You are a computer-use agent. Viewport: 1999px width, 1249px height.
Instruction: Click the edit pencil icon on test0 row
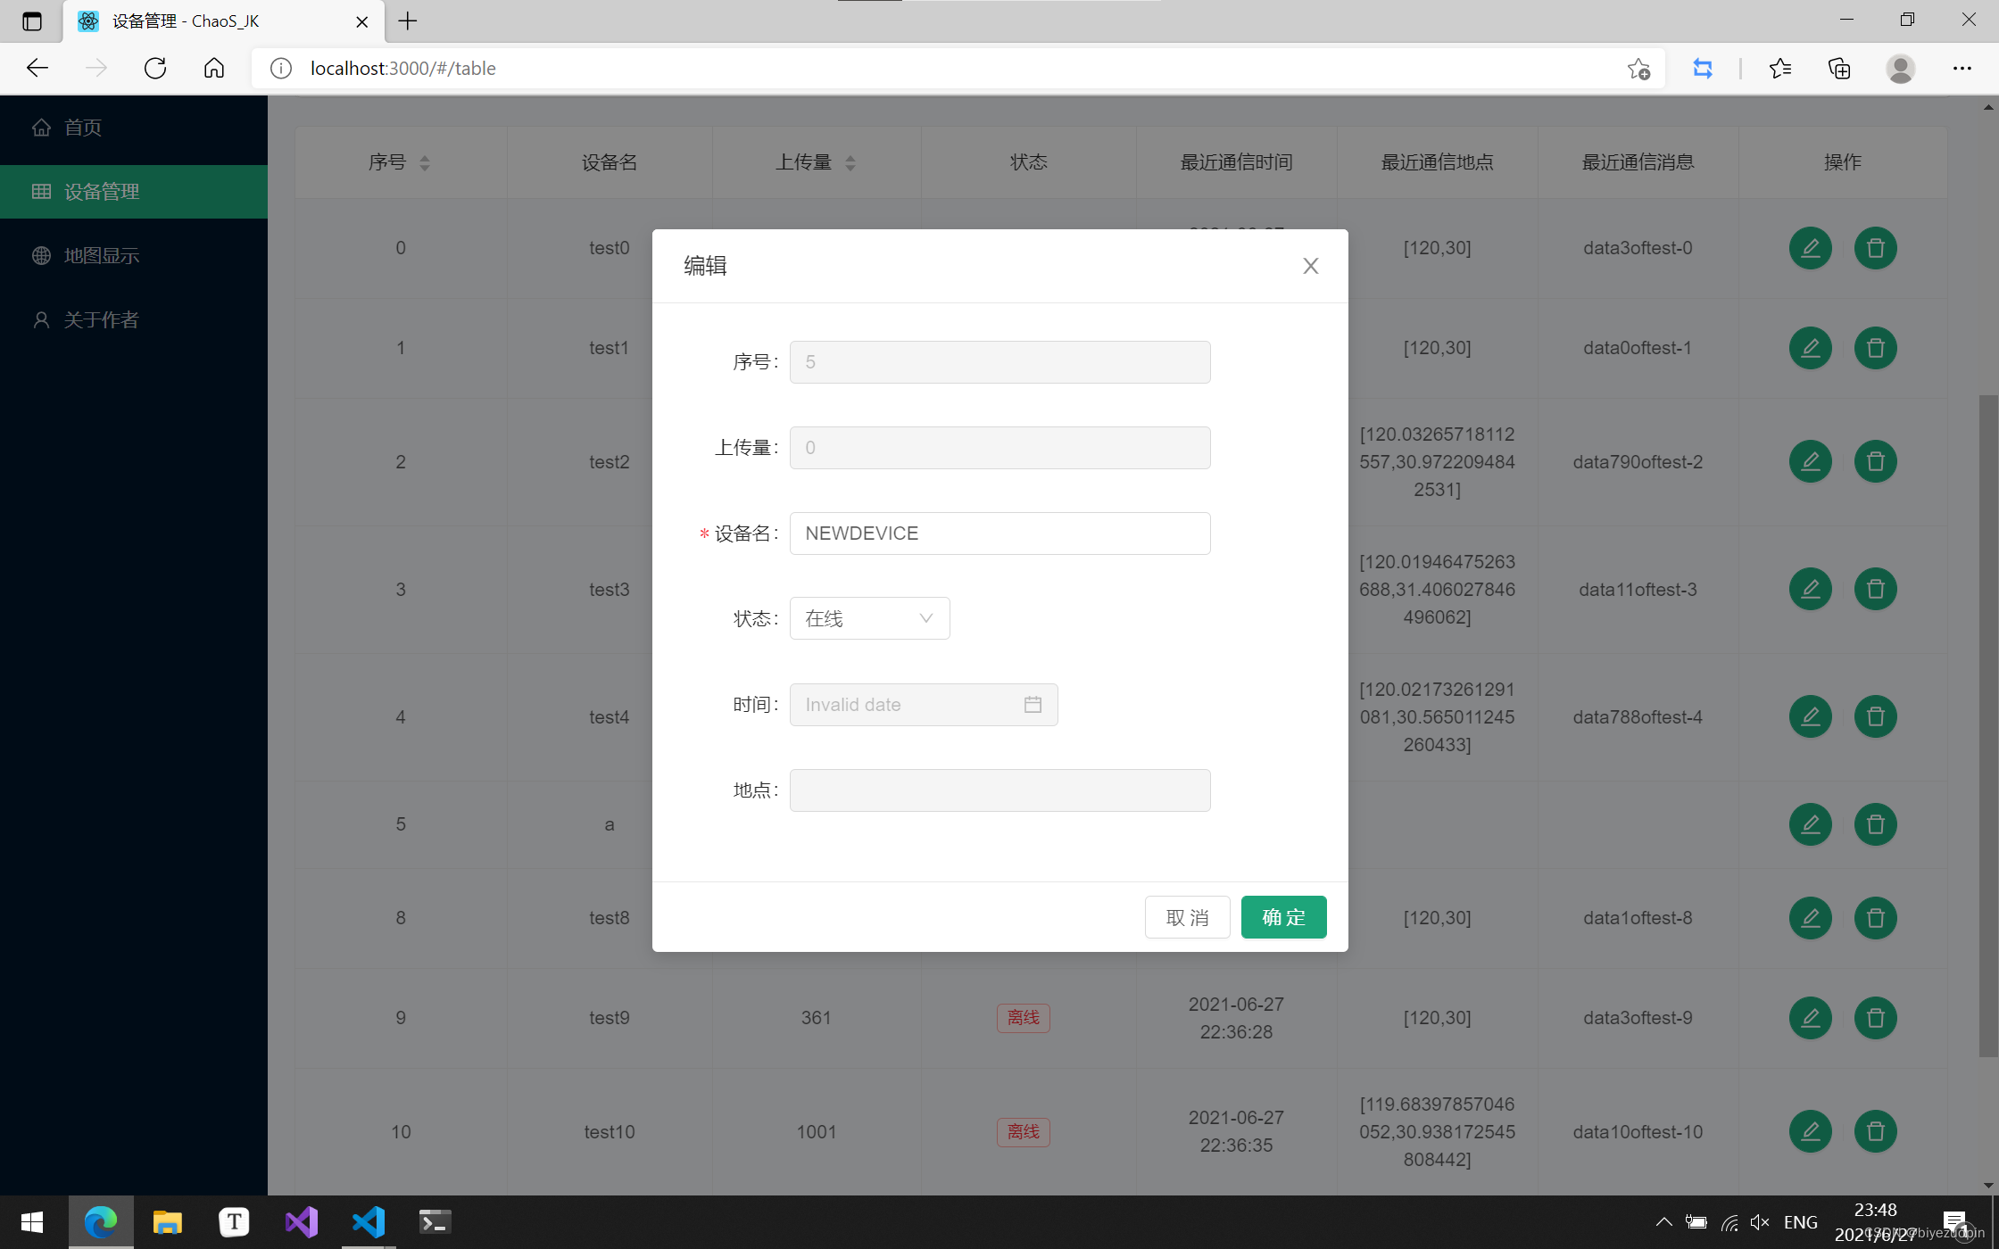coord(1810,248)
